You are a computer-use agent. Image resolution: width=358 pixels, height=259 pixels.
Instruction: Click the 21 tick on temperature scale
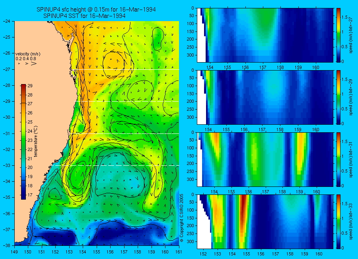click(30, 159)
